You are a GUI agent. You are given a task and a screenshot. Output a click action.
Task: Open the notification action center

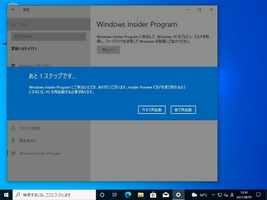pyautogui.click(x=258, y=195)
